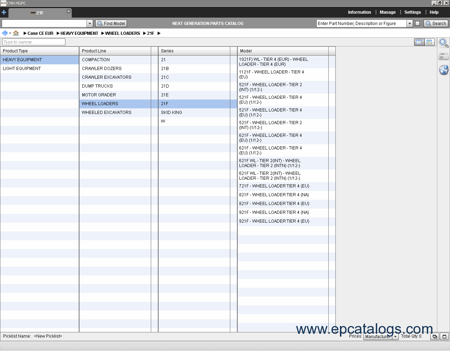450x351 pixels.
Task: Click the Find Model button
Action: pyautogui.click(x=111, y=24)
